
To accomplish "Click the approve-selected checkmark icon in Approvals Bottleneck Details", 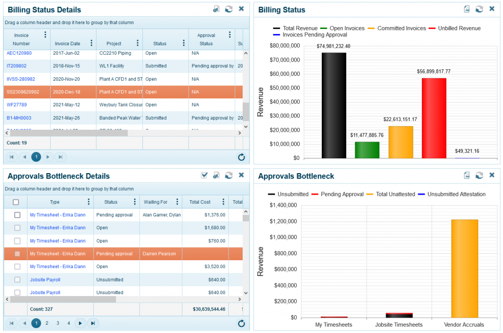I will pyautogui.click(x=204, y=175).
